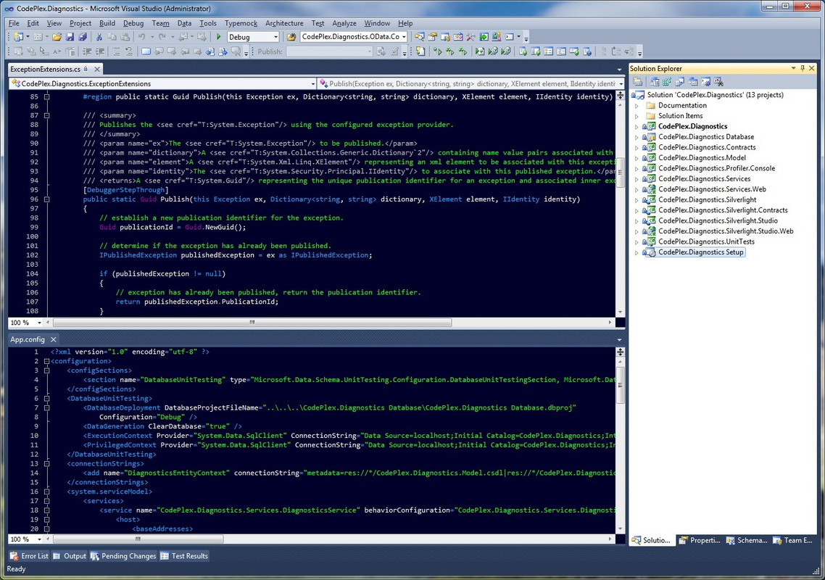Collapse the Publish method outline at line 96
This screenshot has width=825, height=580.
click(x=47, y=199)
